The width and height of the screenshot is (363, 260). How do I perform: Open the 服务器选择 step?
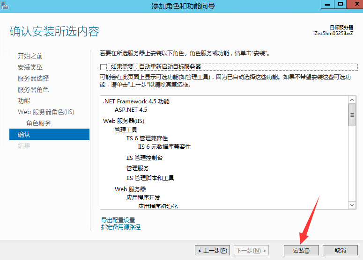33,78
